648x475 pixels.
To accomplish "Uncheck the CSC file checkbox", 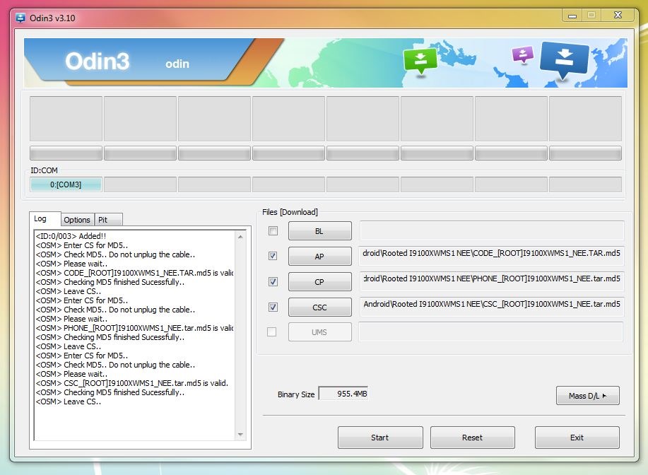I will [273, 307].
